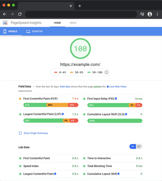Switch Lab Data to compact view toggle
Screen dimensions: 162x181
[x=133, y=147]
